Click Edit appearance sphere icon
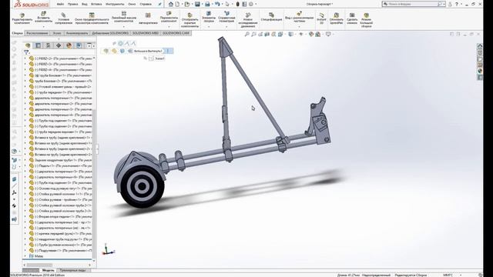The image size is (493, 277). coord(311,34)
